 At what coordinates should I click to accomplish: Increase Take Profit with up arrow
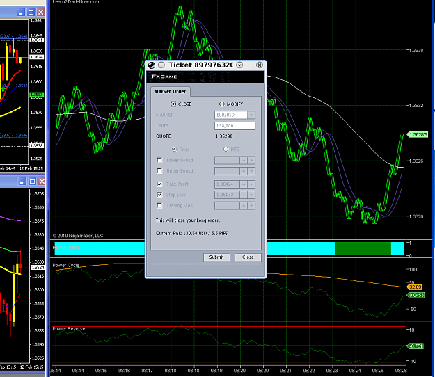coord(244,184)
